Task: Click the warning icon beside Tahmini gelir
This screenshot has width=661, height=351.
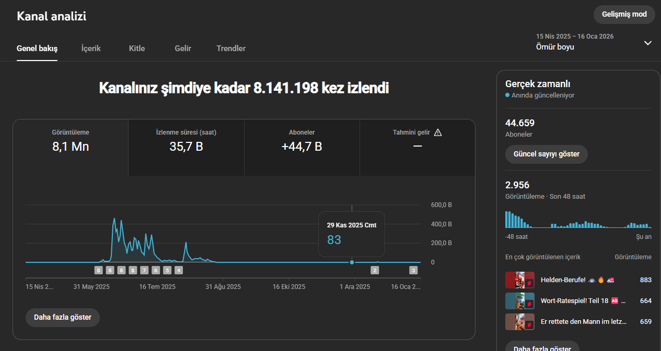Action: [x=438, y=132]
